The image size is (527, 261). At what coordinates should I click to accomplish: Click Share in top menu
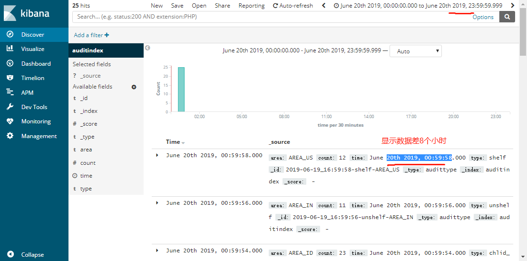point(223,6)
